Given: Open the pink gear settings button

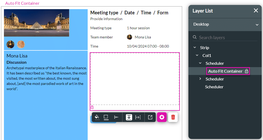Looking at the screenshot, I should point(162,117).
